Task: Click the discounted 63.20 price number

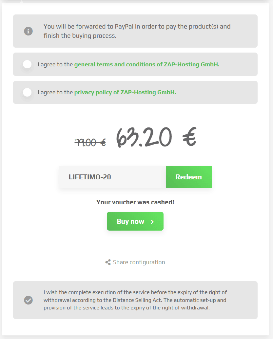Action: pyautogui.click(x=144, y=137)
